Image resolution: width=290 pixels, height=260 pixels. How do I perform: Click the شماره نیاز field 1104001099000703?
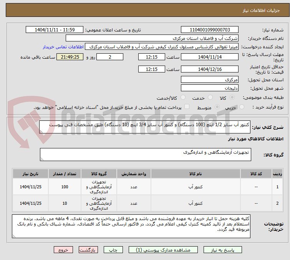point(210,30)
